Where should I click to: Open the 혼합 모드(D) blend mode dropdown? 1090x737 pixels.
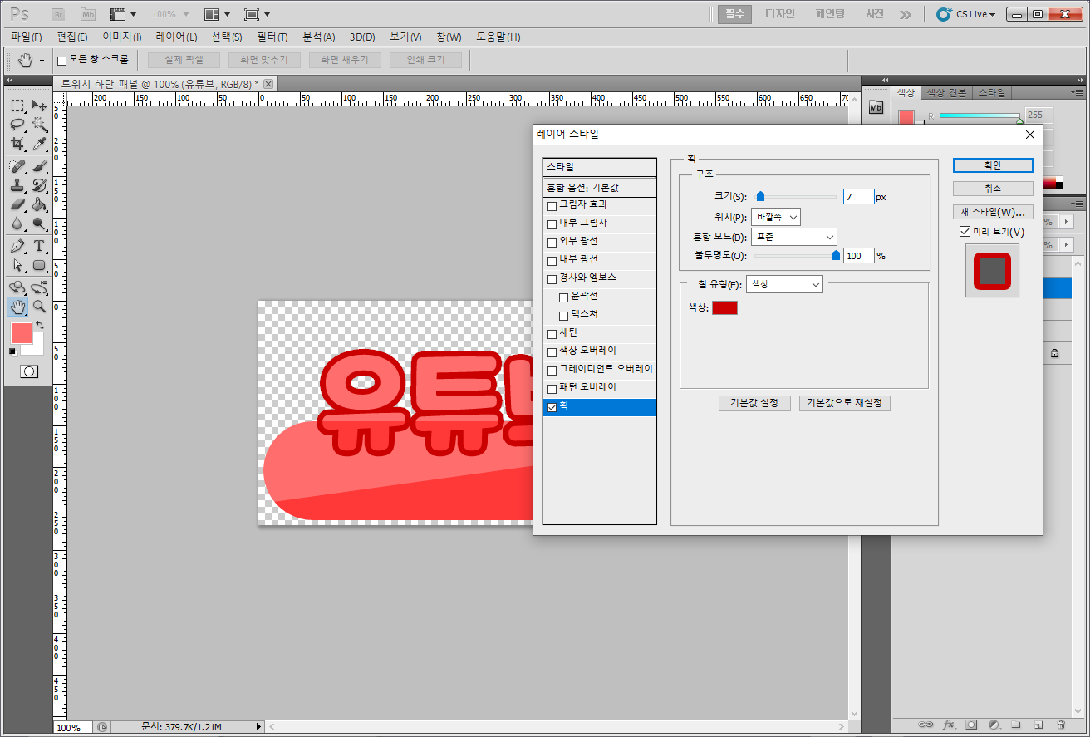pyautogui.click(x=793, y=237)
